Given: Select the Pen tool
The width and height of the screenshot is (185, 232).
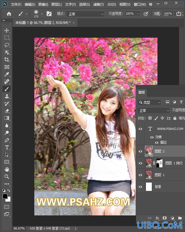Looking at the screenshot, I should (7, 140).
